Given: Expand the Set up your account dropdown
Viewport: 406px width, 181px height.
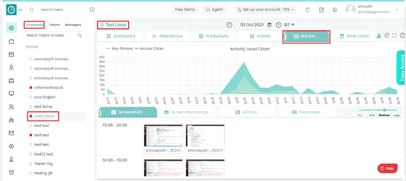Looking at the screenshot, I should click(266, 10).
